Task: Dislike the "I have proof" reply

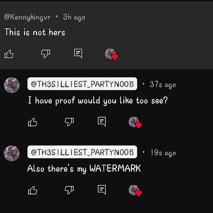Action: (69, 122)
